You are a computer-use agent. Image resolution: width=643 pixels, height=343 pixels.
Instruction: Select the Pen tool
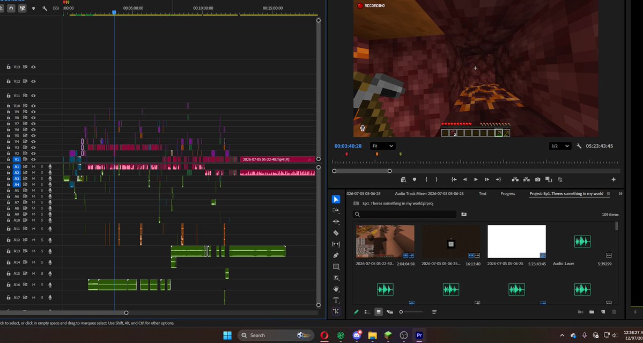click(336, 255)
